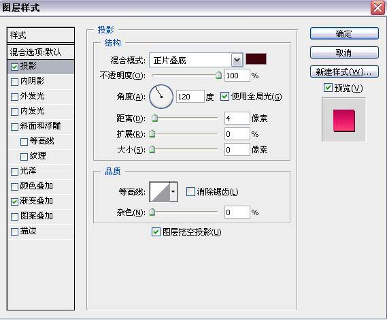Click the pink preview thumbnail

[x=343, y=121]
